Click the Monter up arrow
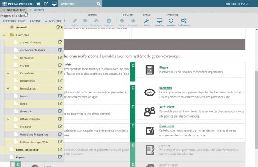258x167 pixels. coord(122,22)
